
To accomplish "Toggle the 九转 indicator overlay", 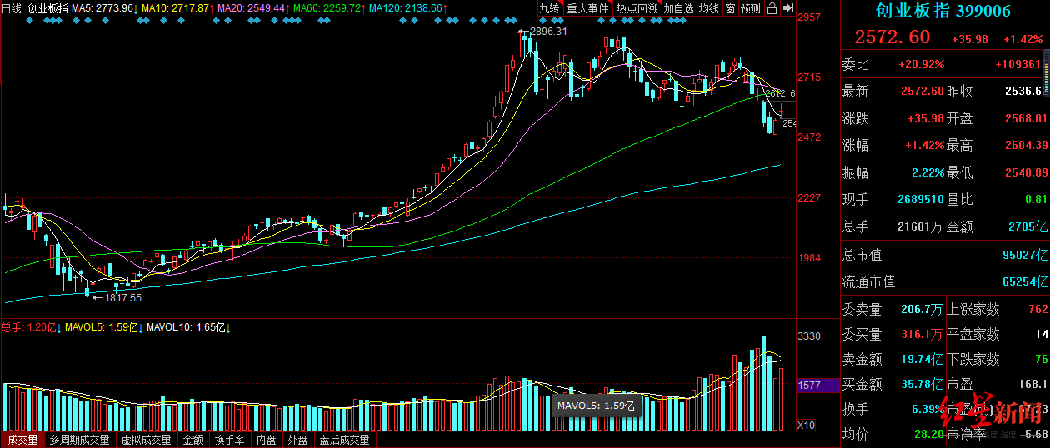I will tap(549, 8).
